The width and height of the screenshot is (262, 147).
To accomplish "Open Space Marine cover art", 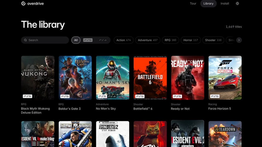I will tap(75, 134).
